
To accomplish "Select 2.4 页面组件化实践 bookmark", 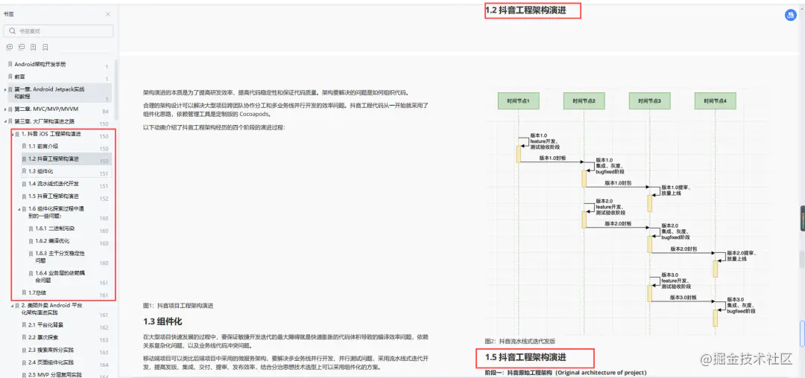I will pos(51,362).
